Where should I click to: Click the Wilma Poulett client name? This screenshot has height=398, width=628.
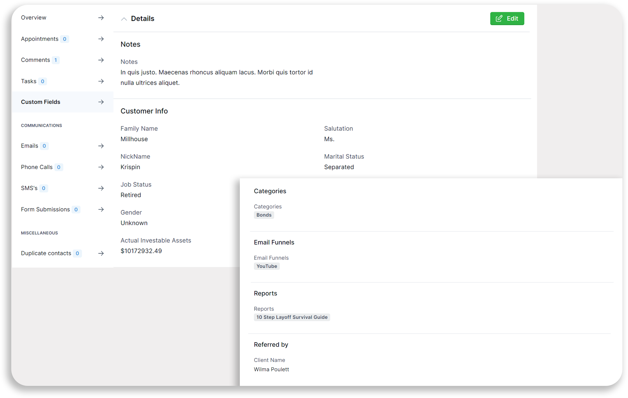point(271,369)
